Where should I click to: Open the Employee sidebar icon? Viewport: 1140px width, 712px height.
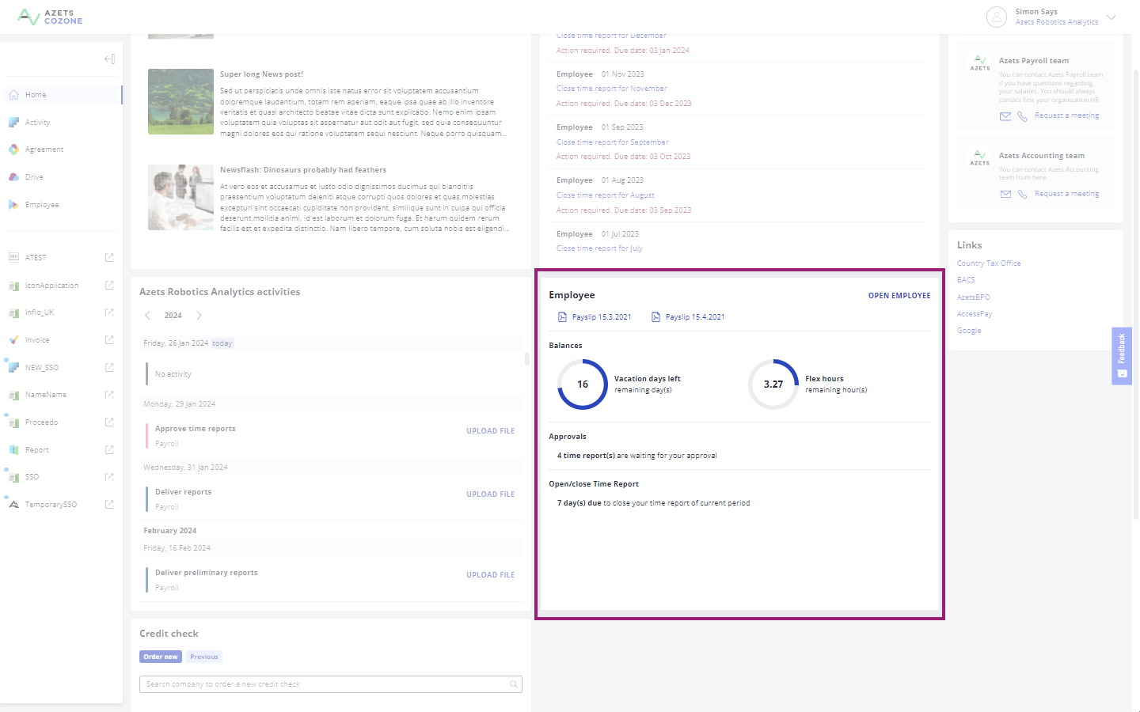(14, 204)
